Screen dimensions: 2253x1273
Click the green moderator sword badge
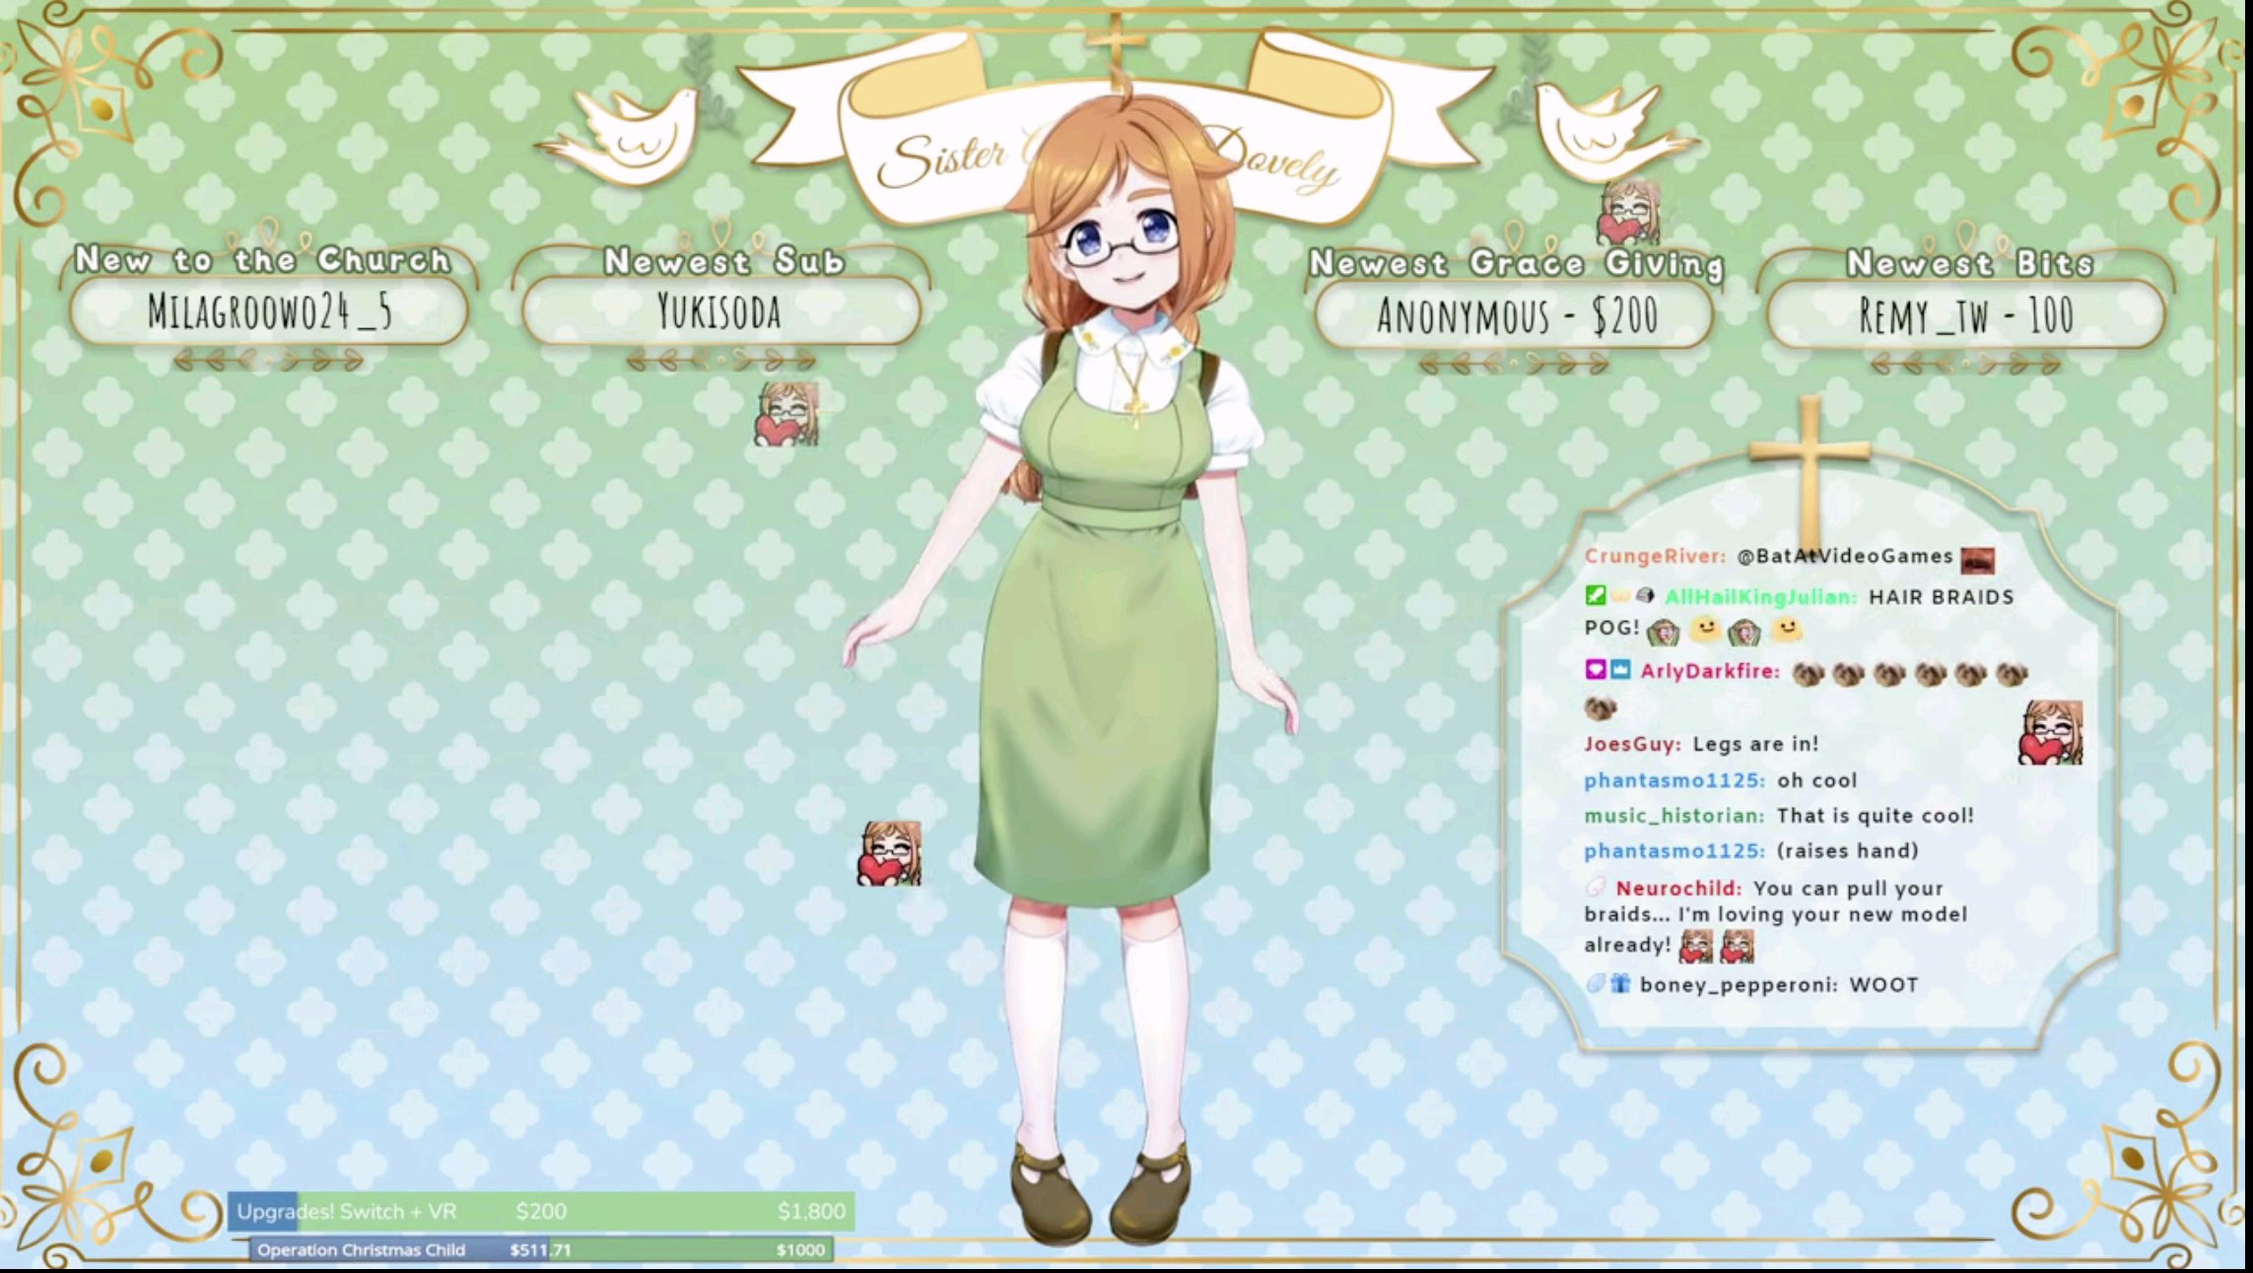click(1595, 595)
